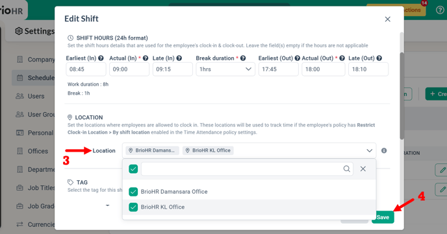
Task: Click help icon next to Earliest (In)
Action: [x=101, y=58]
